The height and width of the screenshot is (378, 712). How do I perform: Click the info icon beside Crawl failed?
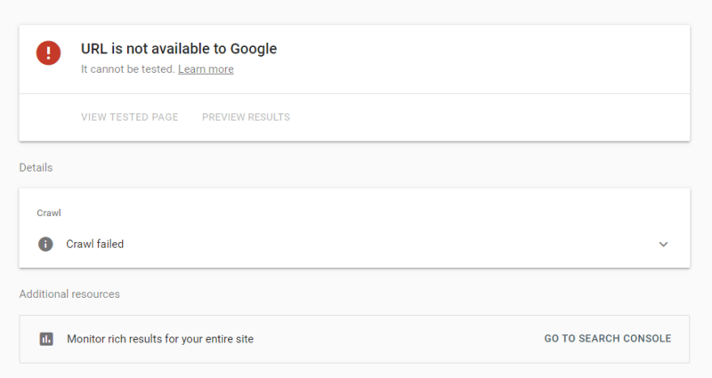click(x=45, y=244)
